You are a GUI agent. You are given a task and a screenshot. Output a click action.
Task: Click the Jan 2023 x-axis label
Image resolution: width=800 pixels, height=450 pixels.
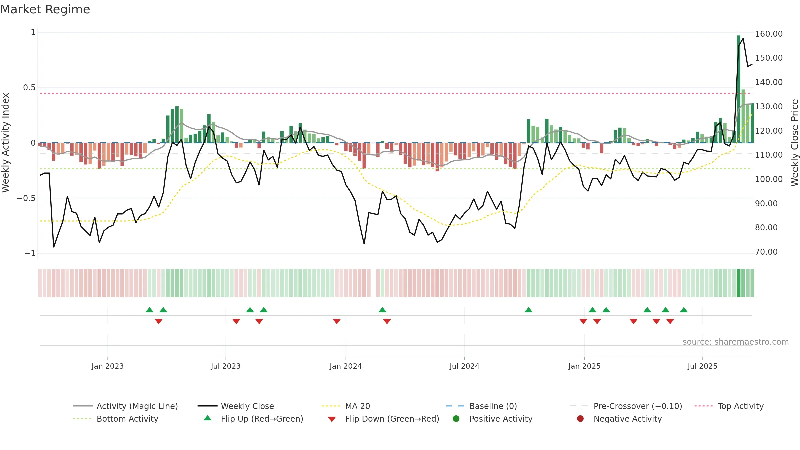[x=108, y=366]
